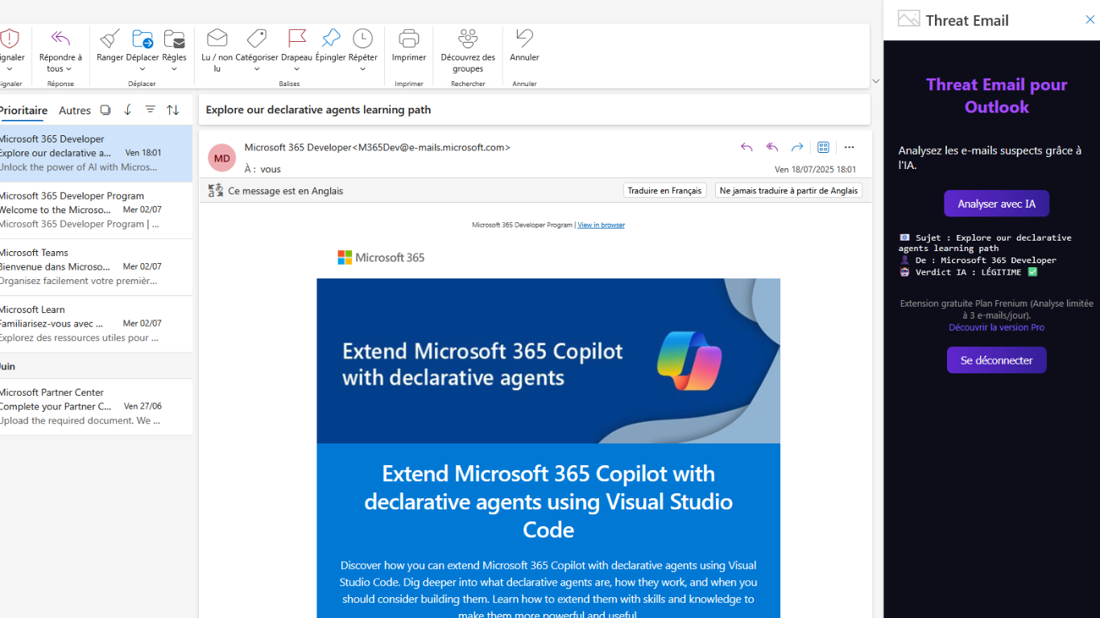Flag the message with Drapeau icon
Screen dimensions: 1100x618
tap(296, 38)
